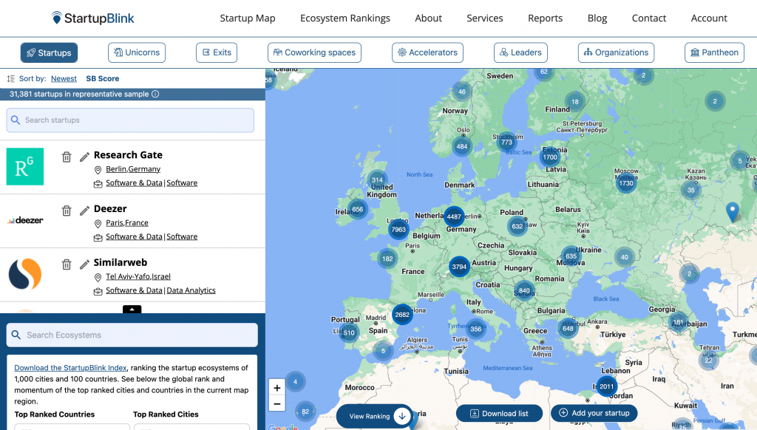Click the StartupBlink logo
This screenshot has height=430, width=757.
click(93, 18)
